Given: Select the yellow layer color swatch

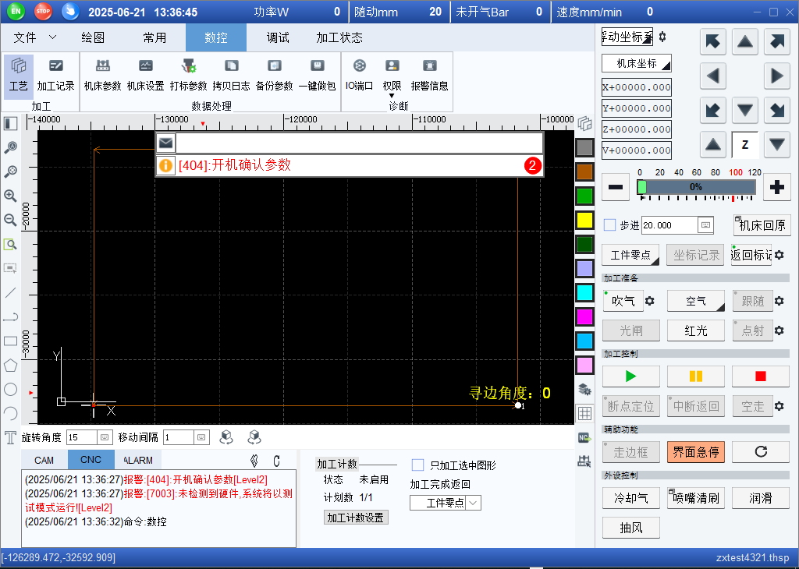Looking at the screenshot, I should click(x=584, y=221).
